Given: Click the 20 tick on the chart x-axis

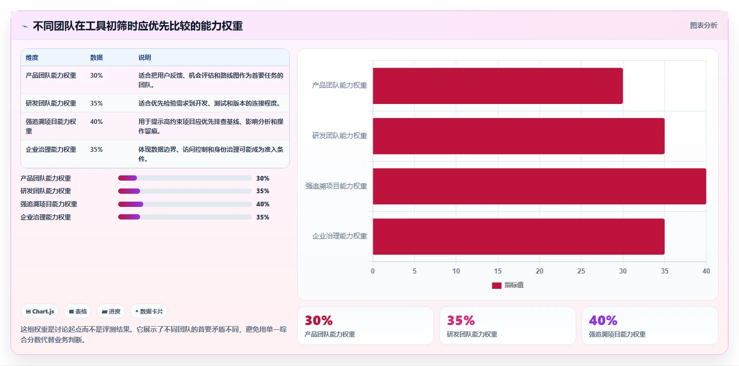Looking at the screenshot, I should pyautogui.click(x=540, y=271).
